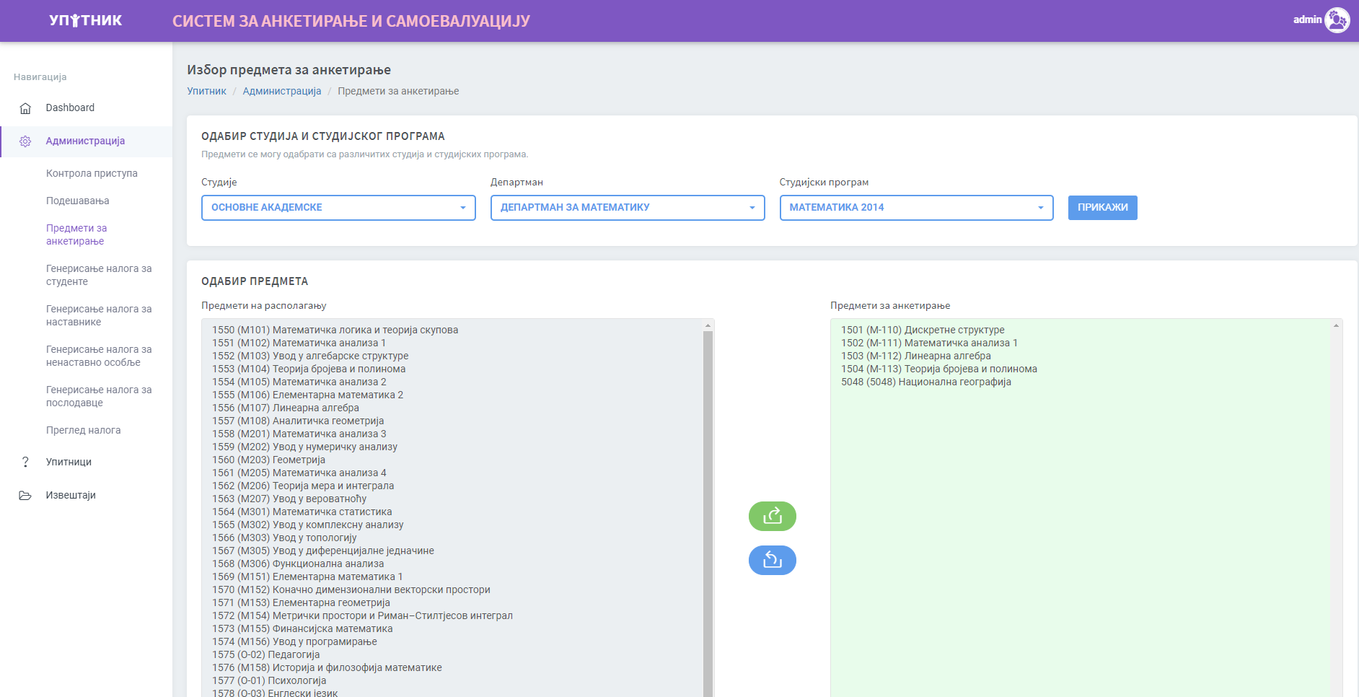Expand the Департман dropdown
The width and height of the screenshot is (1359, 697).
[627, 208]
